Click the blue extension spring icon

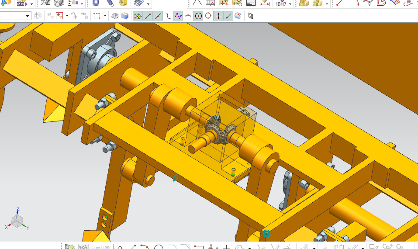click(109, 3)
